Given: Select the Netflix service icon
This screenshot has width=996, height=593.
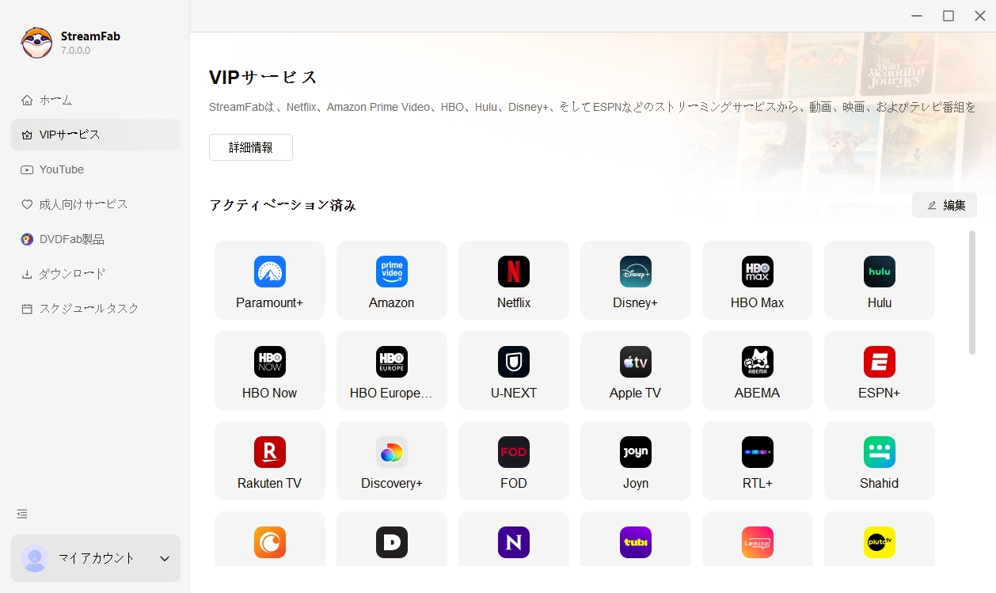Looking at the screenshot, I should coord(513,272).
